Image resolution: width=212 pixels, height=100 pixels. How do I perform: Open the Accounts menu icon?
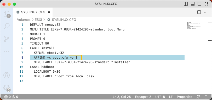point(7,75)
